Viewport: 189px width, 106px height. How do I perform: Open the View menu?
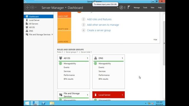click(x=152, y=8)
